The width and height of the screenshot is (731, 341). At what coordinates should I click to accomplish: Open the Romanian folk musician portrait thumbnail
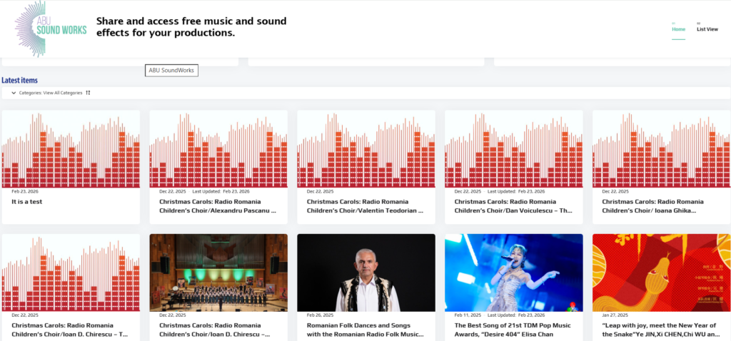tap(366, 273)
